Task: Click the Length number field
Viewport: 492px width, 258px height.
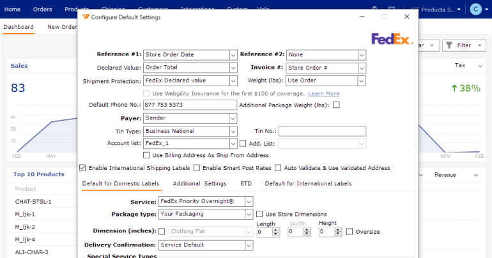Action: tap(265, 232)
